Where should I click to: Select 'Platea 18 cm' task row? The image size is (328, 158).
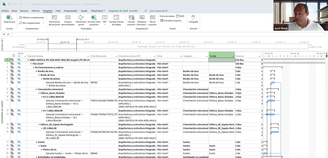(x=58, y=150)
